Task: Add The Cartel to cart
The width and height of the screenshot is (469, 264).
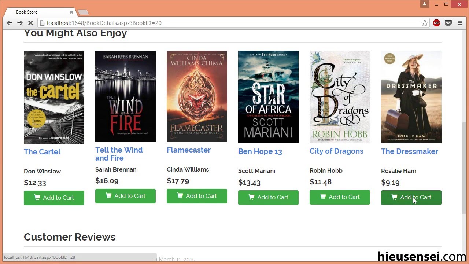Action: (54, 198)
